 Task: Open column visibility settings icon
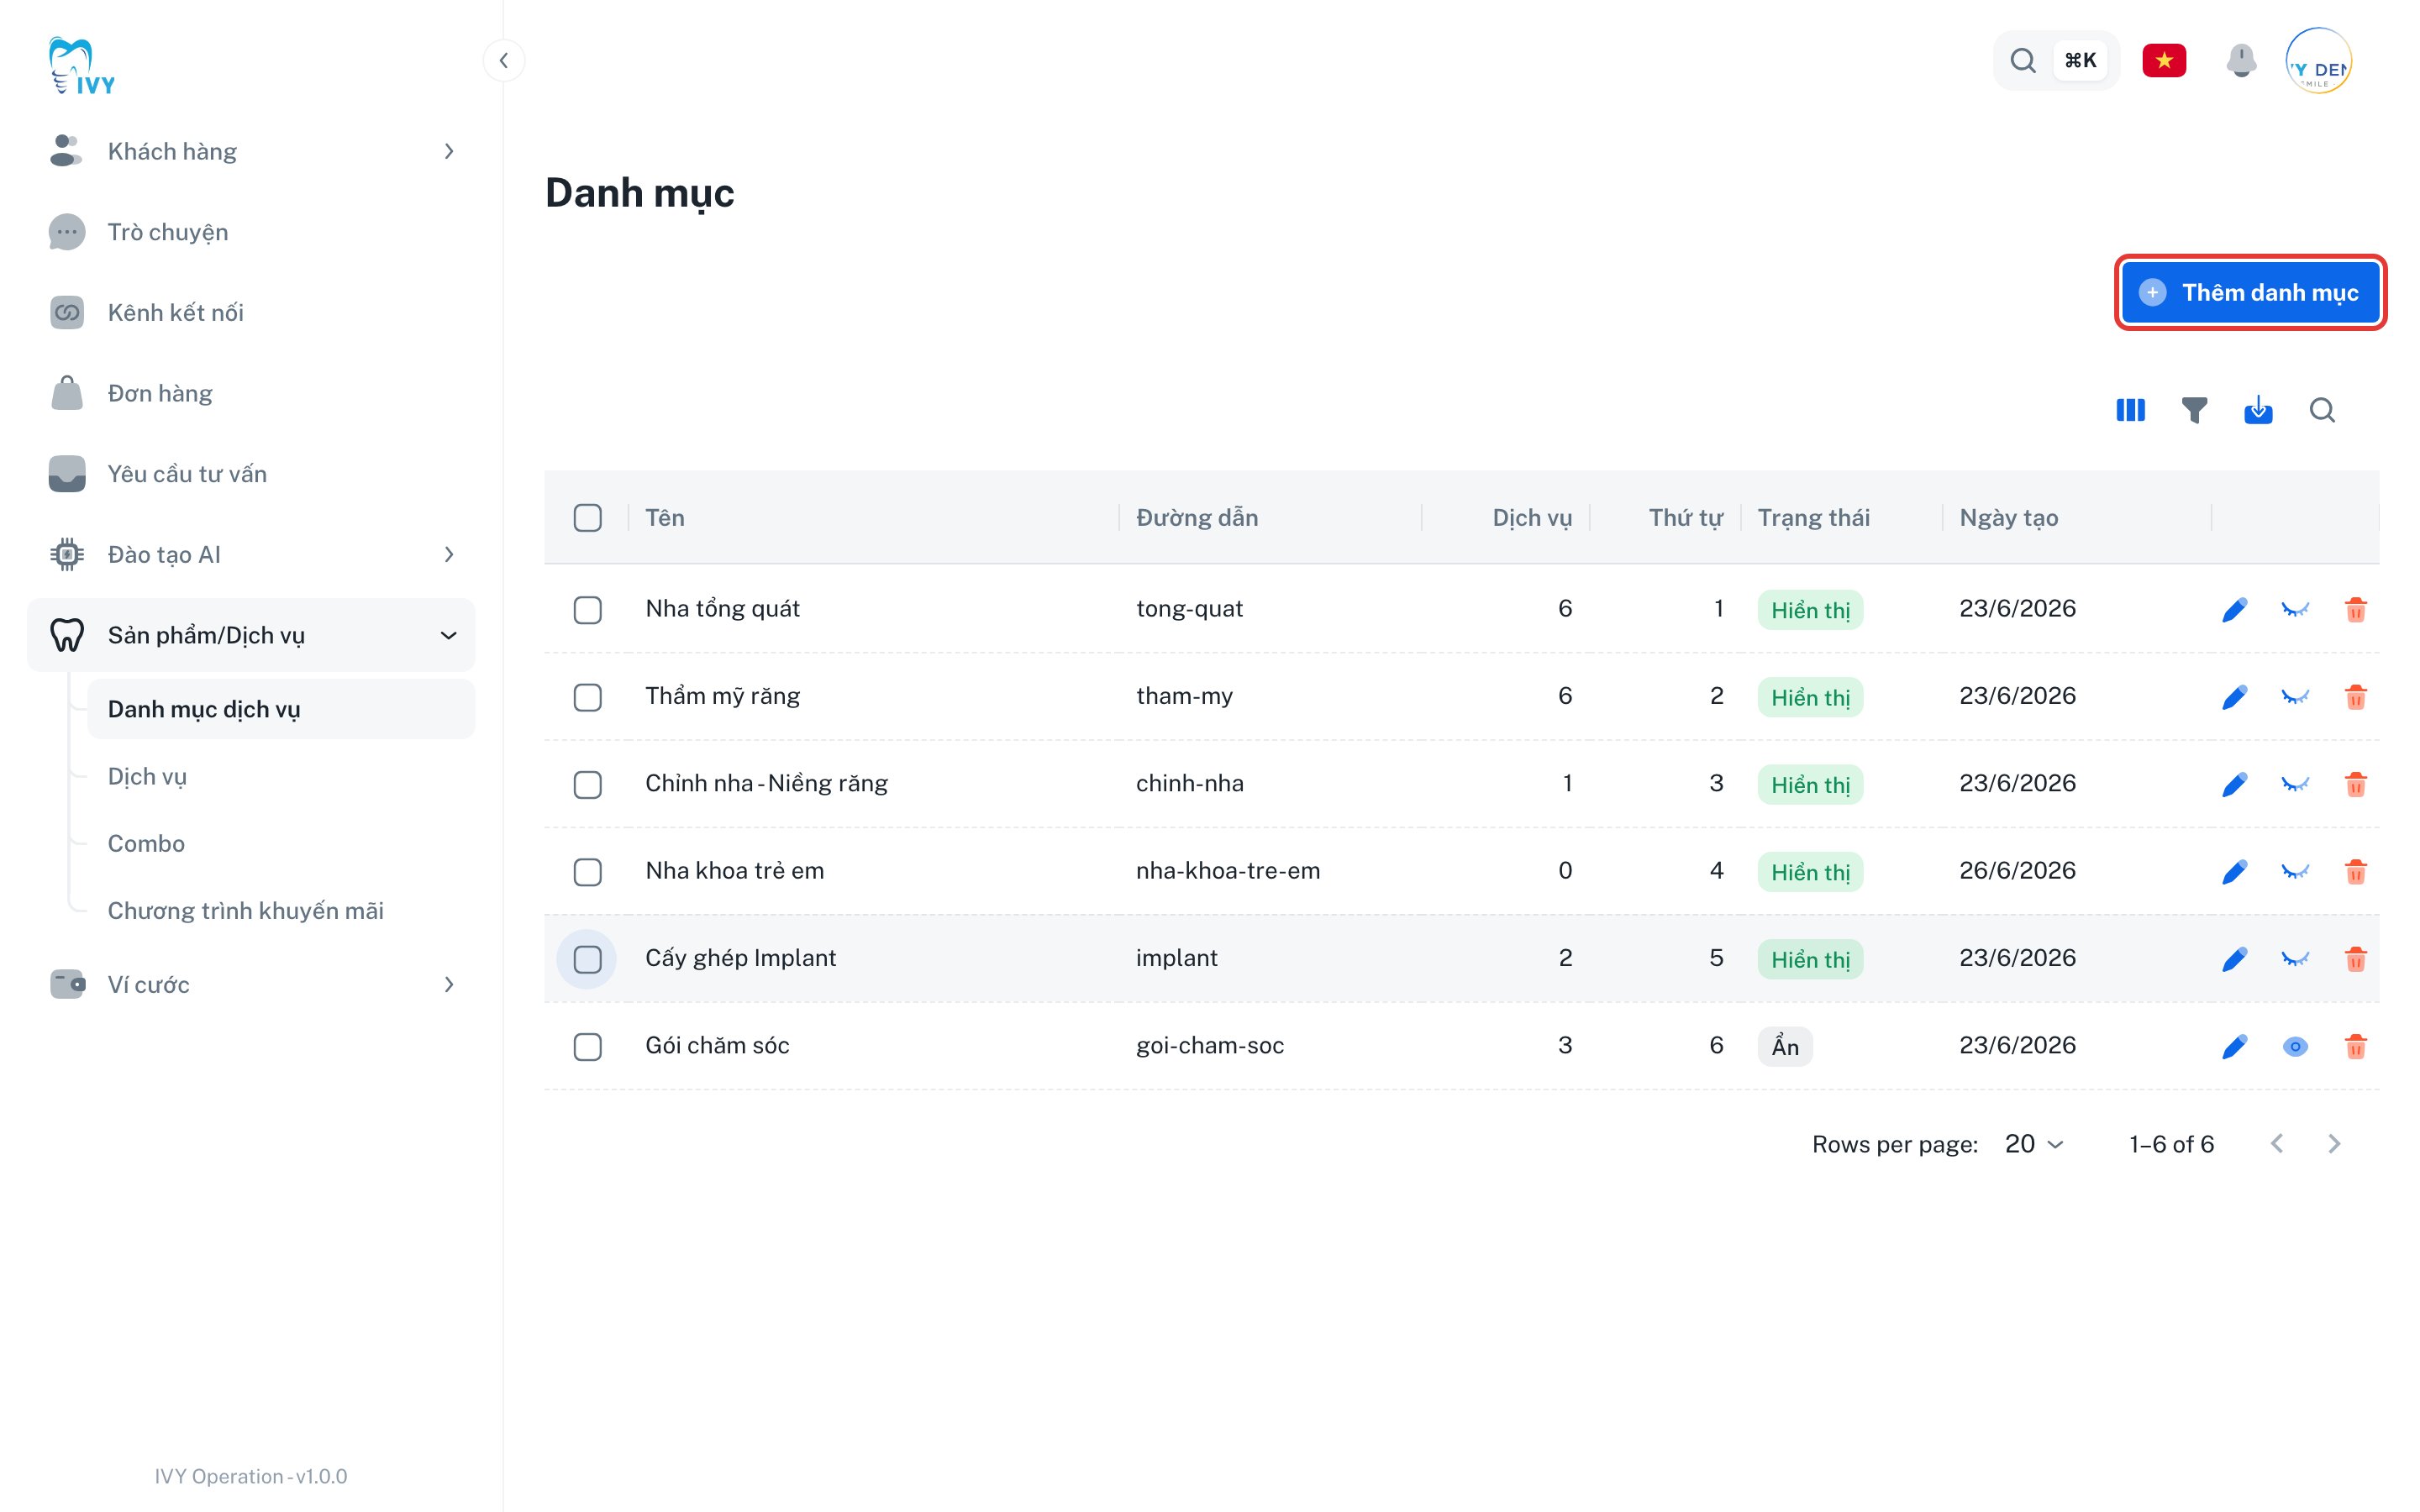click(2130, 410)
